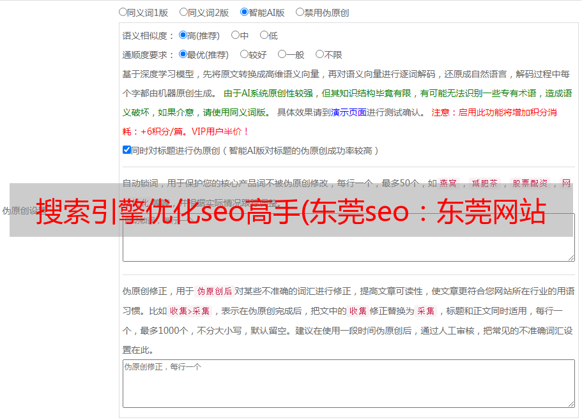
Task: Open the 演示页面 link
Action: [349, 112]
